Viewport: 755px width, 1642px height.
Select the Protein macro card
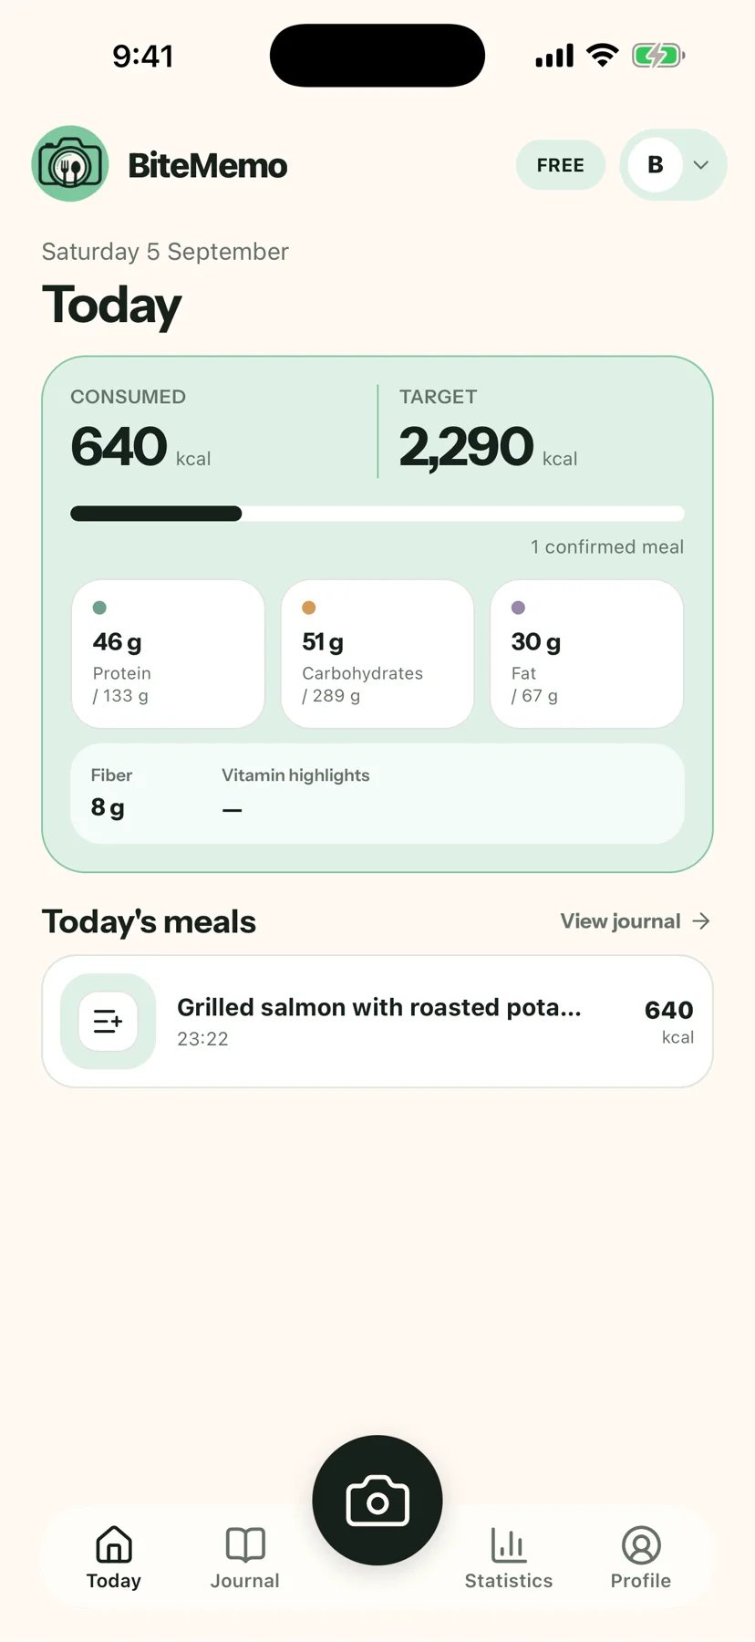pyautogui.click(x=168, y=654)
